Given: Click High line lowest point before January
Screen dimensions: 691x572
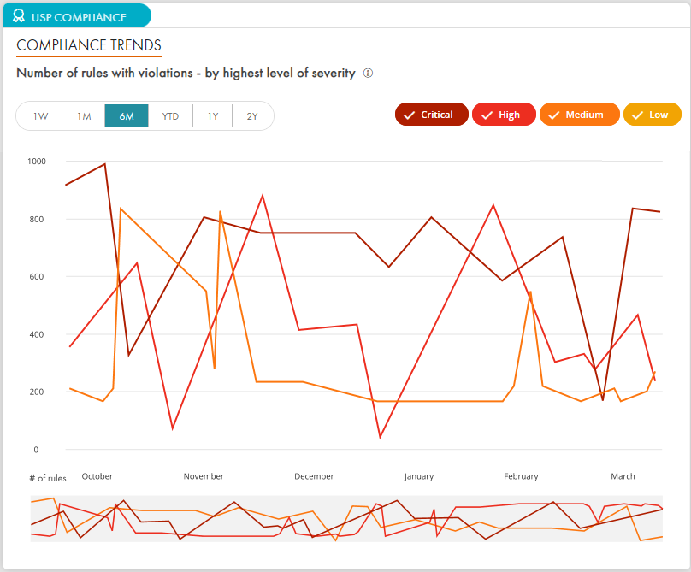Looking at the screenshot, I should point(380,437).
